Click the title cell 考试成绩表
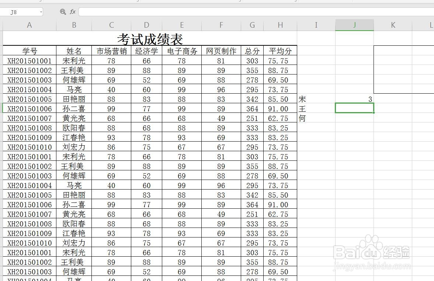Image resolution: width=434 pixels, height=281 pixels. tap(150, 38)
